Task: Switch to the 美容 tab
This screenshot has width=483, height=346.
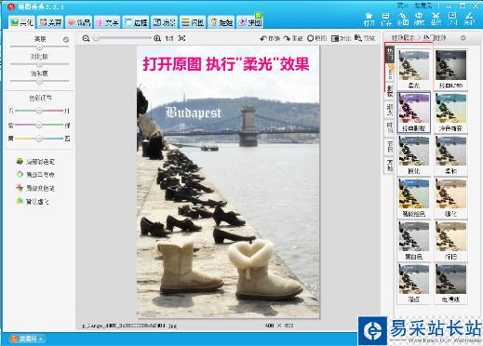Action: pos(50,22)
